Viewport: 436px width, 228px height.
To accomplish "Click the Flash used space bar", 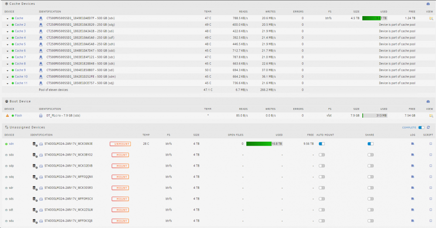I will pos(375,116).
